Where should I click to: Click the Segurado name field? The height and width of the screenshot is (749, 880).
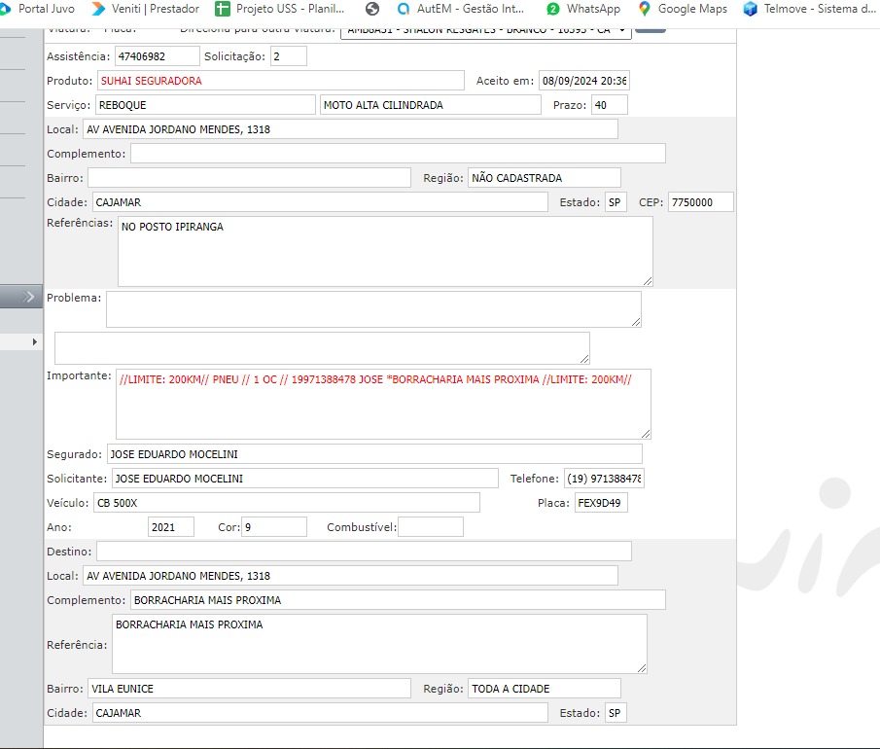coord(374,454)
